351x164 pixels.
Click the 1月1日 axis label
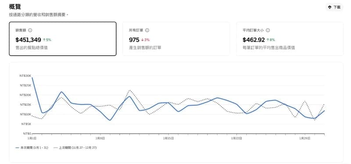click(32, 138)
